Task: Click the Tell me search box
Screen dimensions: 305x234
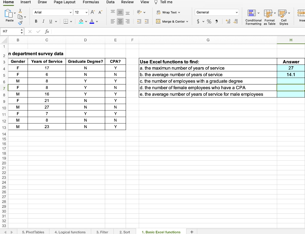Action: (x=164, y=2)
